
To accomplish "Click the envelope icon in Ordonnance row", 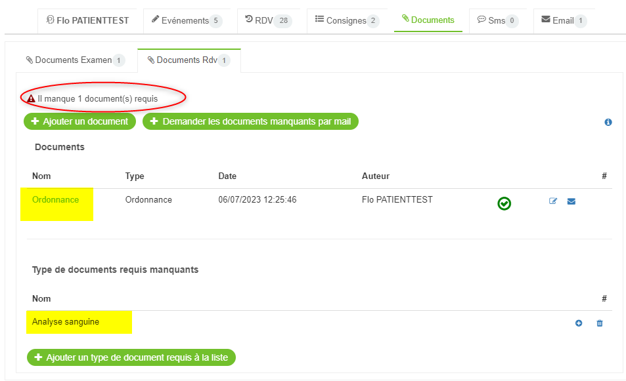I will [x=571, y=201].
